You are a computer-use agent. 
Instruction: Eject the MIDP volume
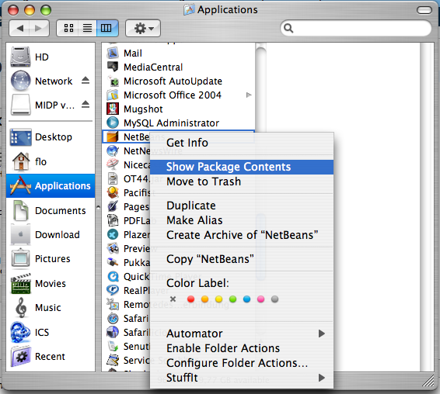click(86, 105)
